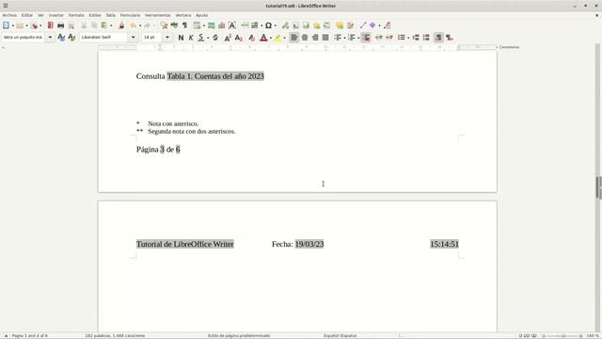The height and width of the screenshot is (339, 602).
Task: Apply strikethrough formatting
Action: (x=215, y=38)
